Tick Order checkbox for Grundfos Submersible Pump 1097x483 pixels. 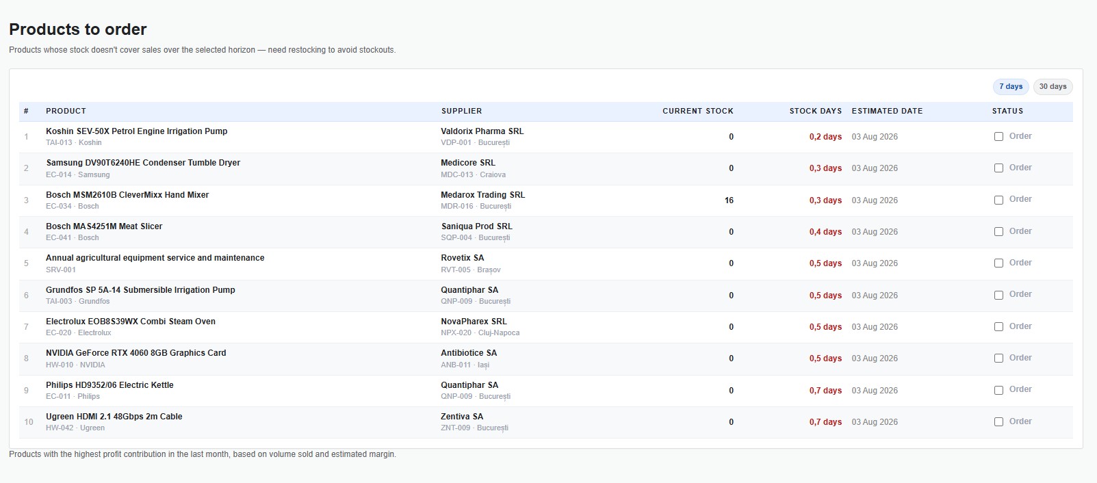pos(998,296)
